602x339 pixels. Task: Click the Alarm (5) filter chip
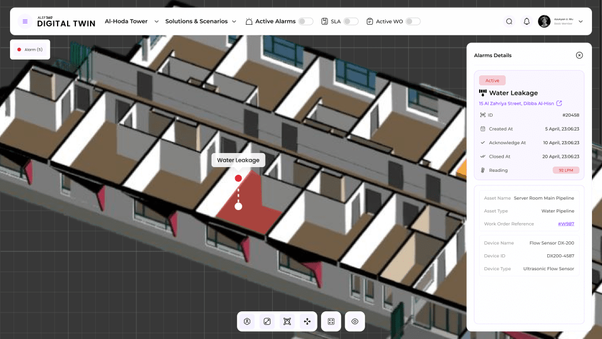tap(30, 49)
